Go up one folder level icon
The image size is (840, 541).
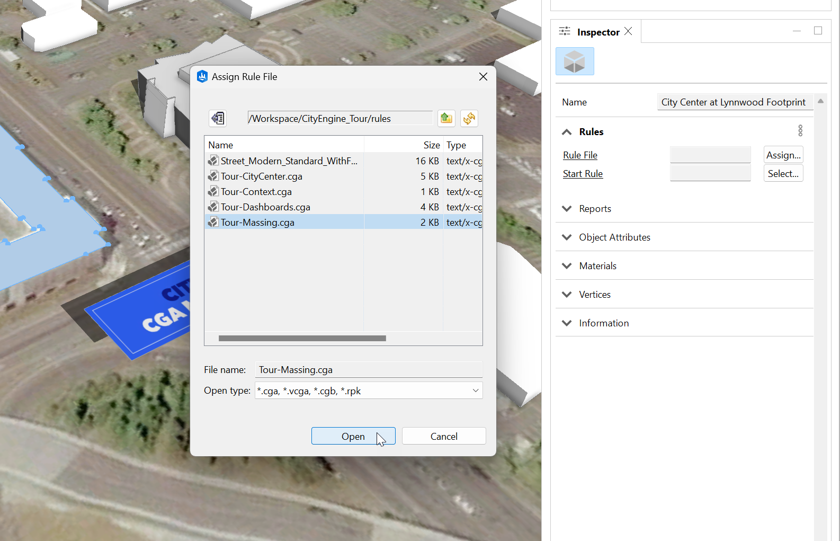coord(446,118)
